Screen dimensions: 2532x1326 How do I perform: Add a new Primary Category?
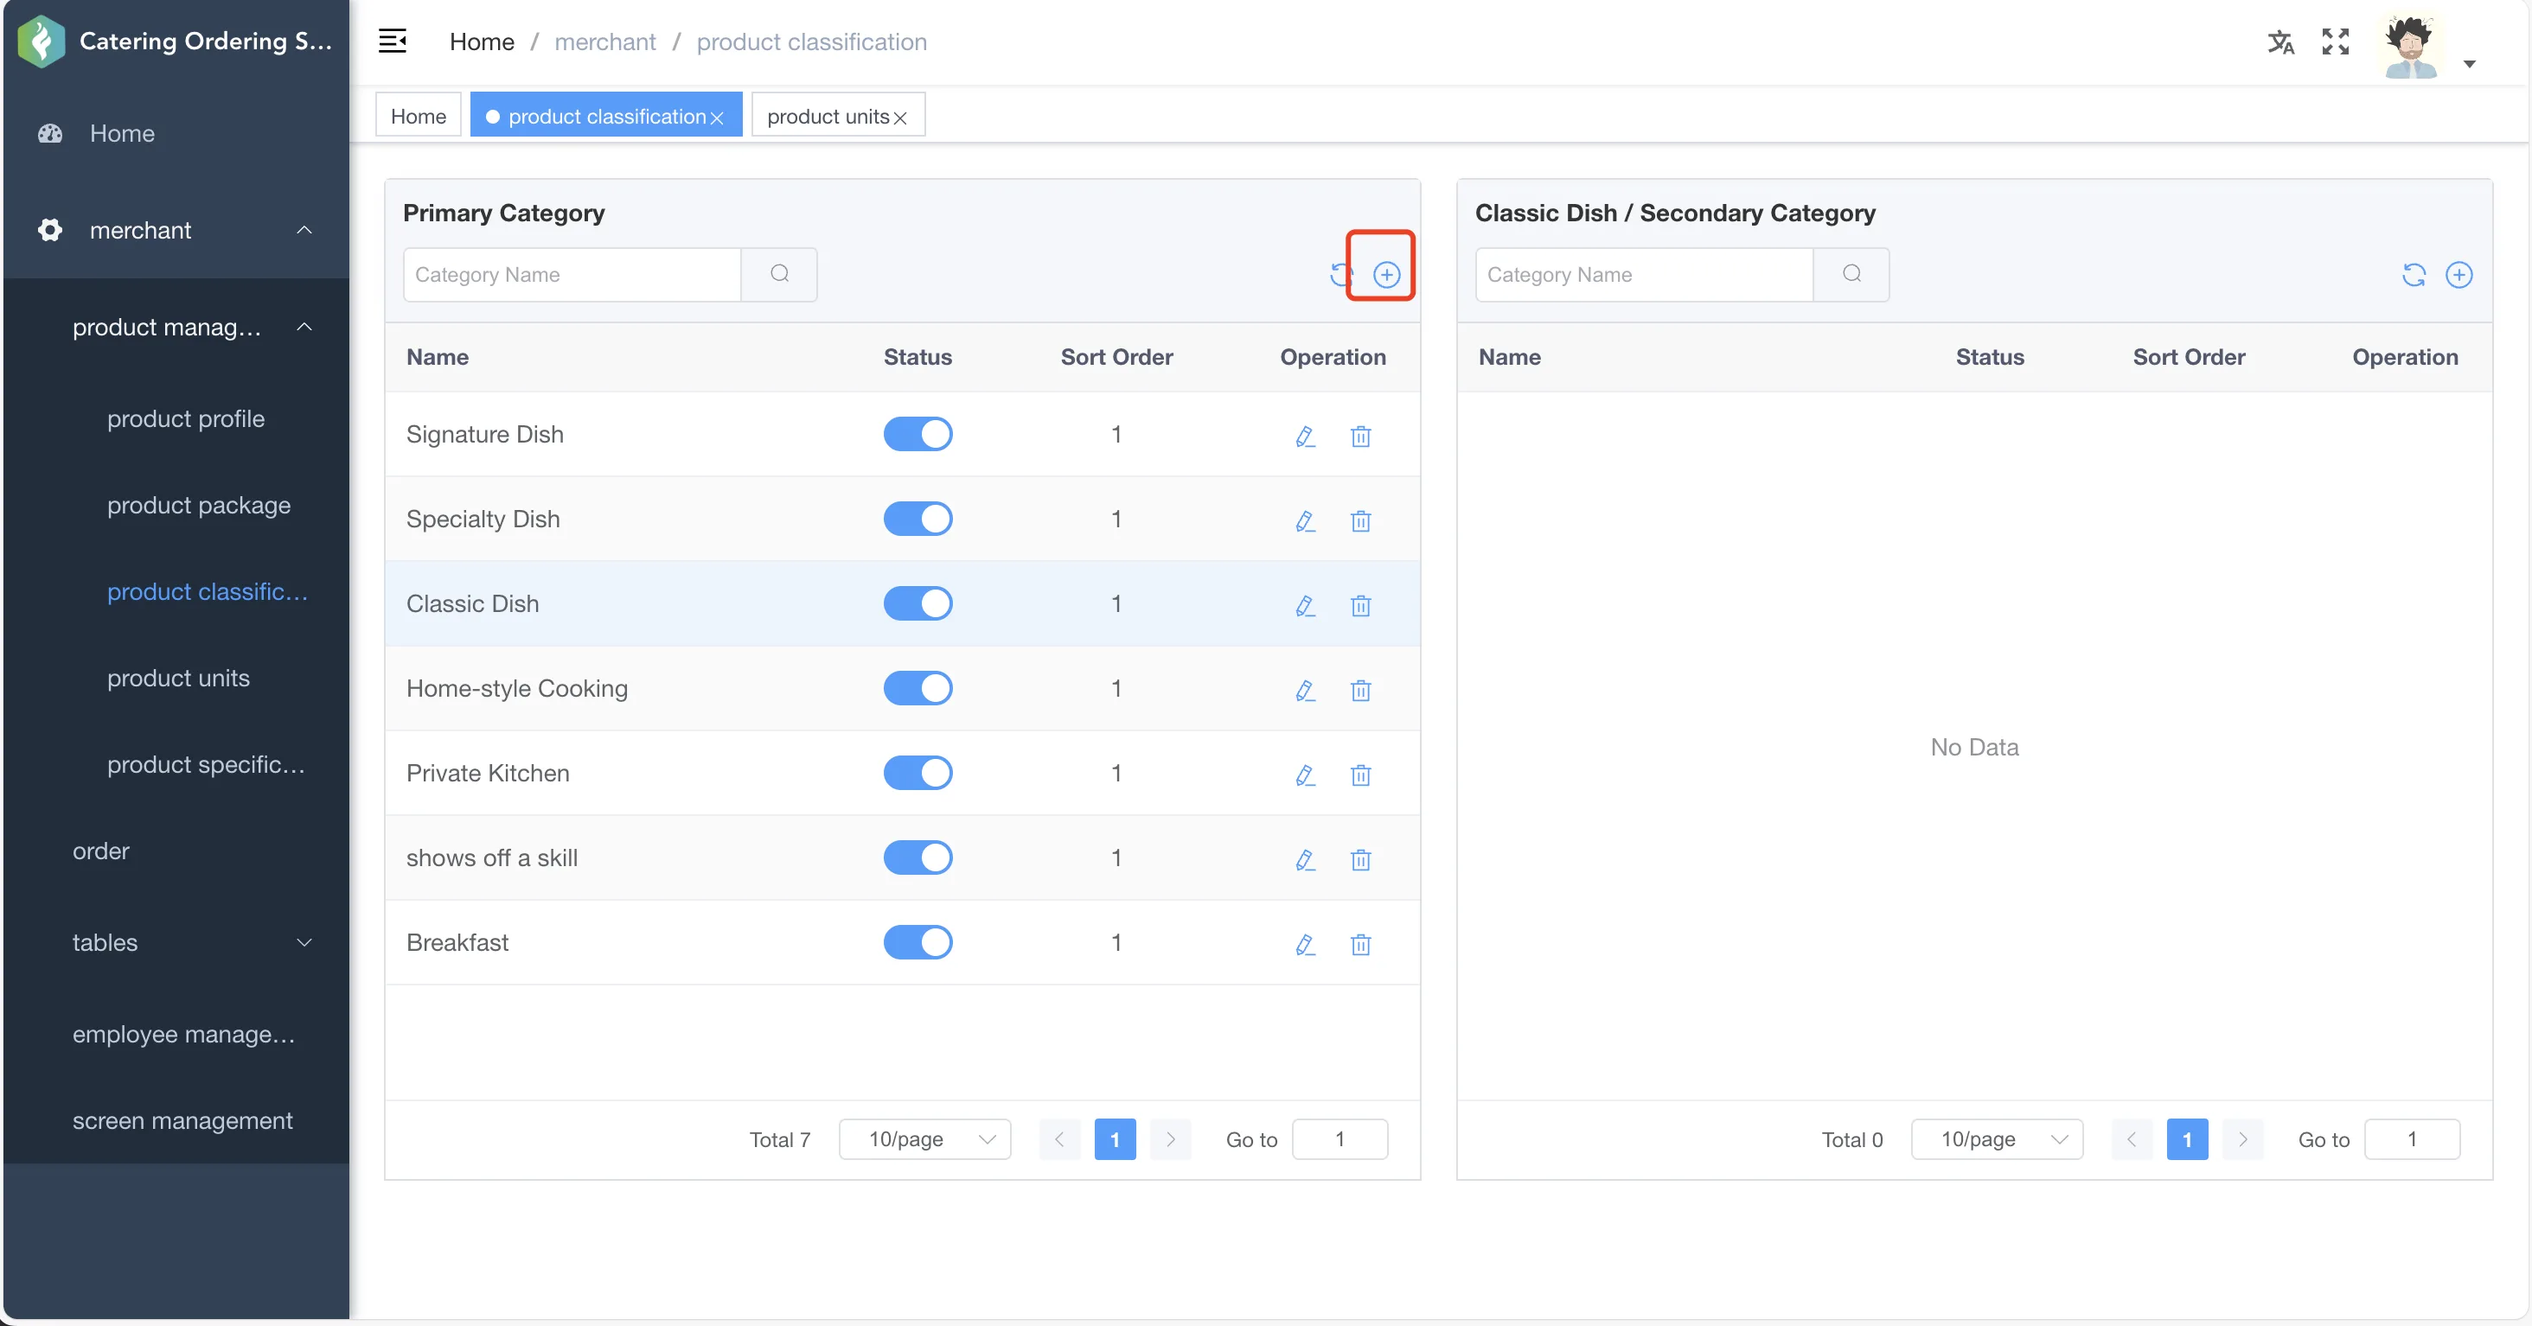tap(1386, 274)
